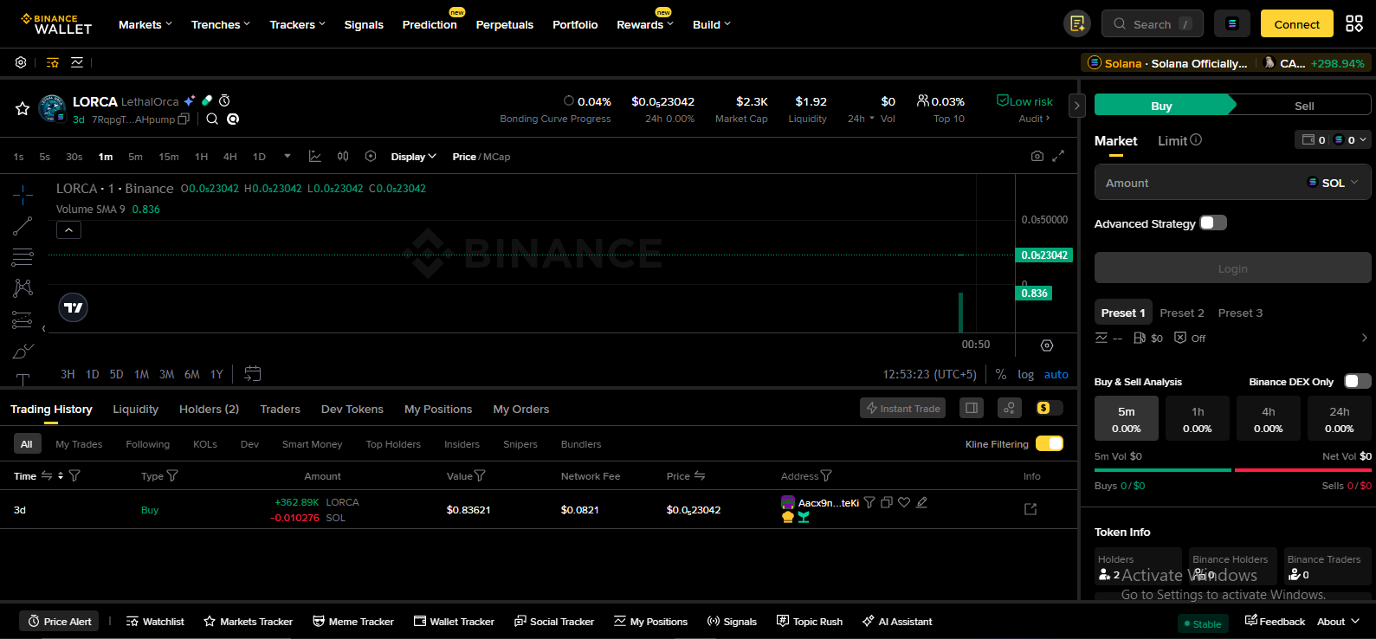Open the apps grid next to Connect
This screenshot has width=1376, height=639.
tap(1354, 24)
